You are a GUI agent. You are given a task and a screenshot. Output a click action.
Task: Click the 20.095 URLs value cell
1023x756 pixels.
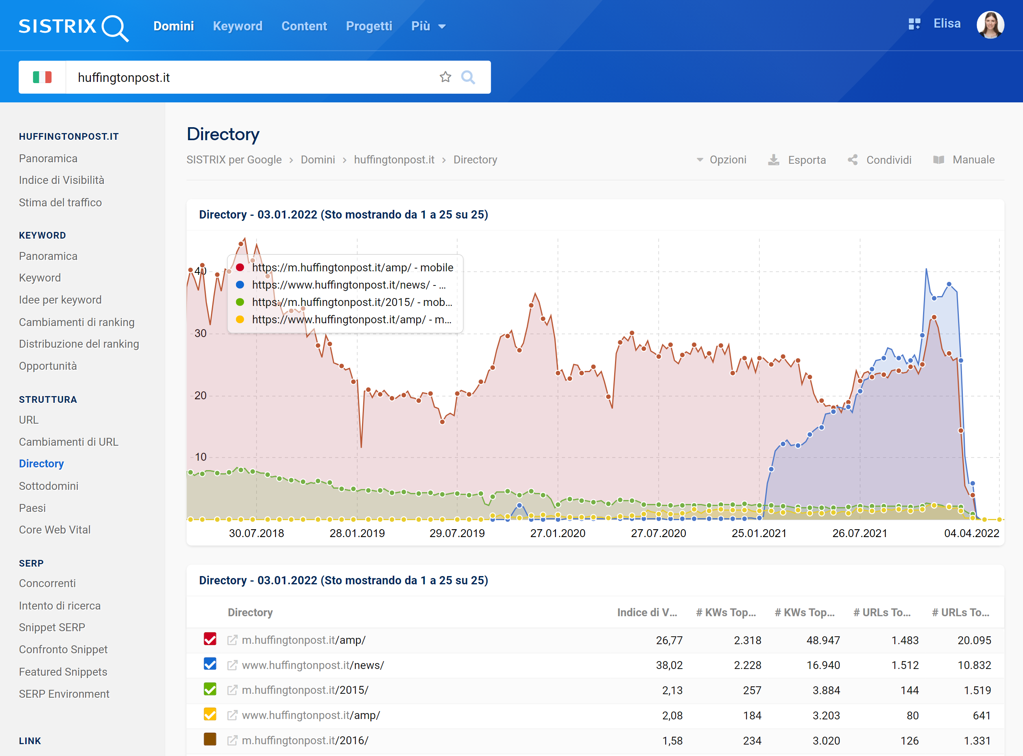(975, 640)
